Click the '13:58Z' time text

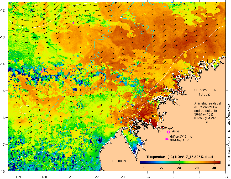(204, 94)
